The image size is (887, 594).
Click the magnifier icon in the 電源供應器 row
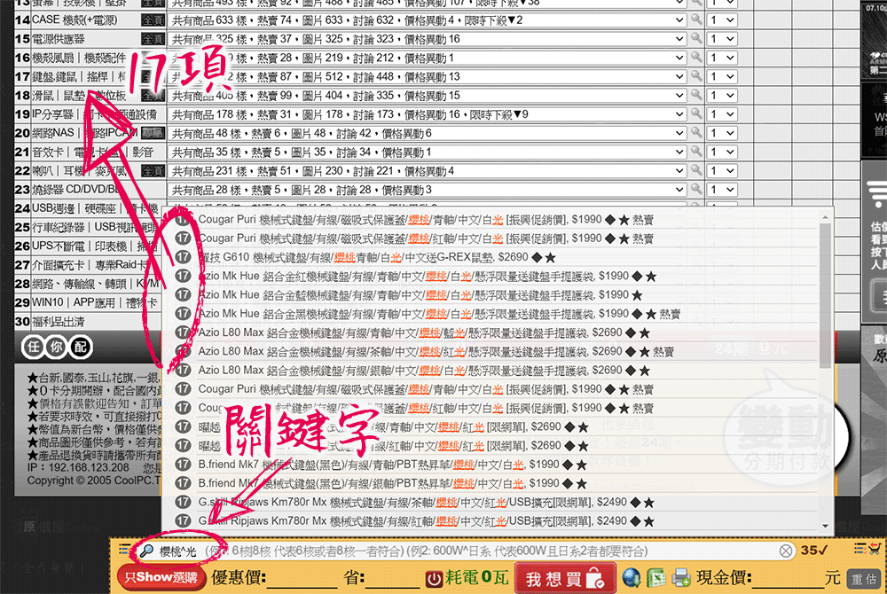point(696,38)
